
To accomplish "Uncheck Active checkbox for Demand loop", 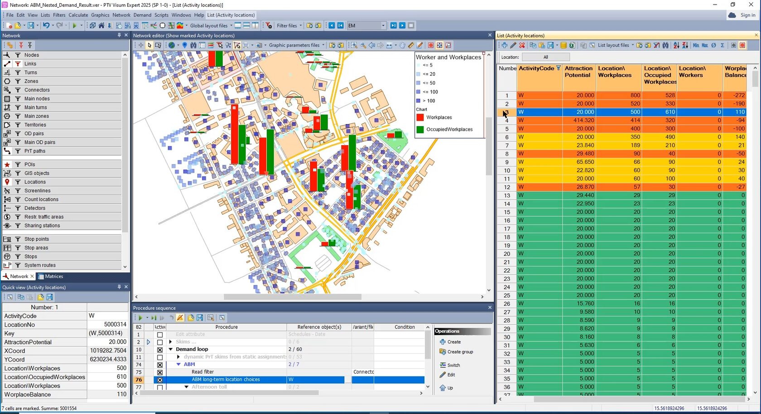I will pyautogui.click(x=159, y=350).
